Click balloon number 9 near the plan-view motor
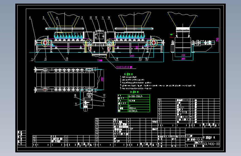The height and width of the screenshot is (156, 241). coord(76,104)
